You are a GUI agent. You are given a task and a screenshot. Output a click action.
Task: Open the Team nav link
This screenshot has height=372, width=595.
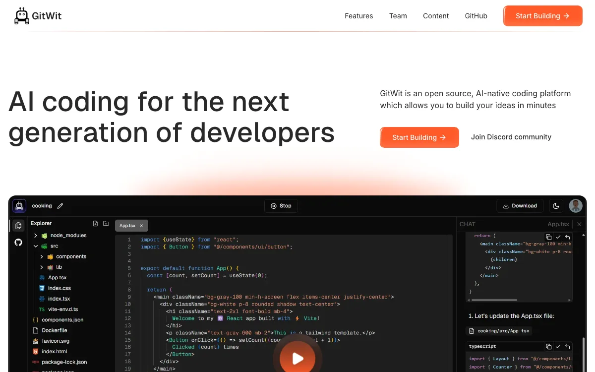coord(398,16)
